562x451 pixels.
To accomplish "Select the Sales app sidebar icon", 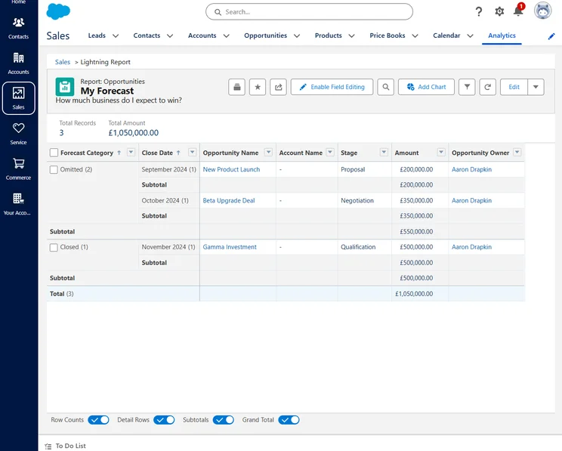I will click(x=19, y=98).
